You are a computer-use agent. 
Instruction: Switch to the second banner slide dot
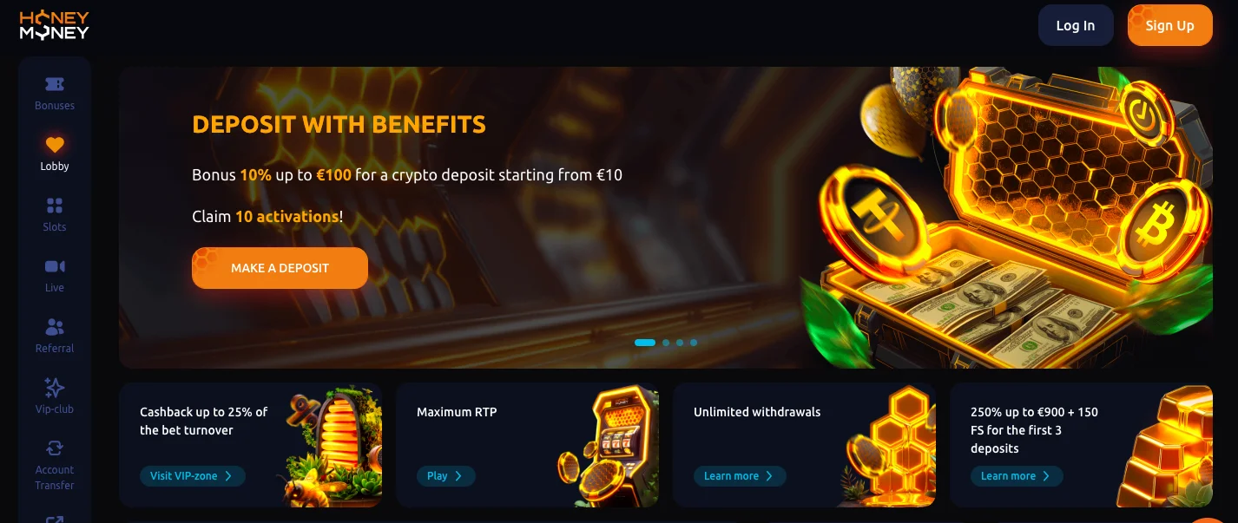(666, 343)
